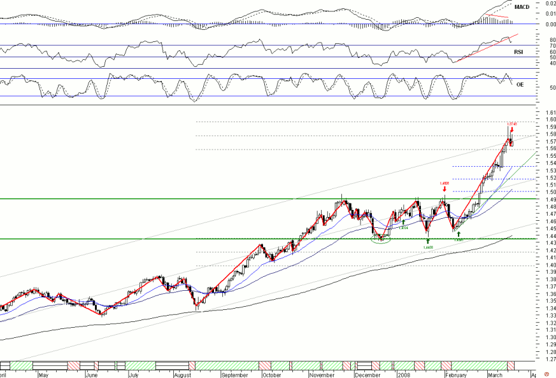Click red hatched trend segment near May-June
Image resolution: width=556 pixels, height=378 pixels.
point(74,366)
